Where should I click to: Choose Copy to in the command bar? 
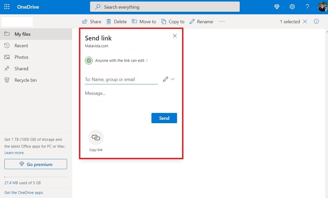[x=173, y=22]
